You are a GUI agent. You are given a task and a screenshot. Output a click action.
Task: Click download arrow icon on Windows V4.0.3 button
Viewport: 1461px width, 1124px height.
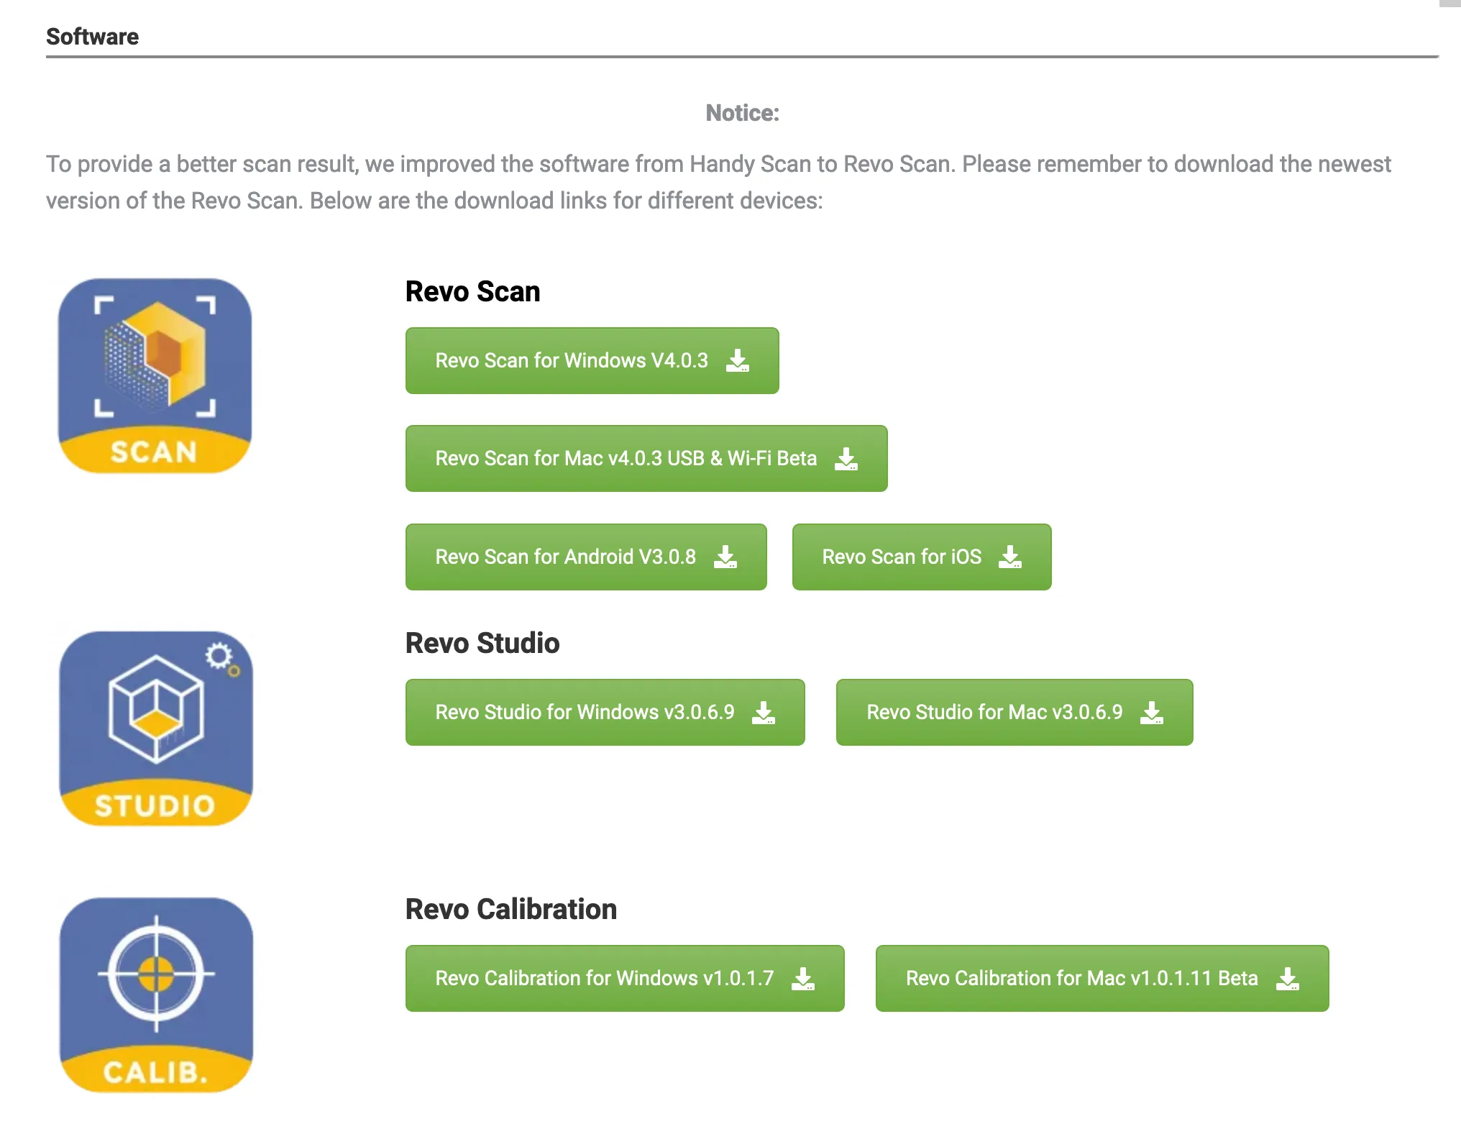point(738,360)
